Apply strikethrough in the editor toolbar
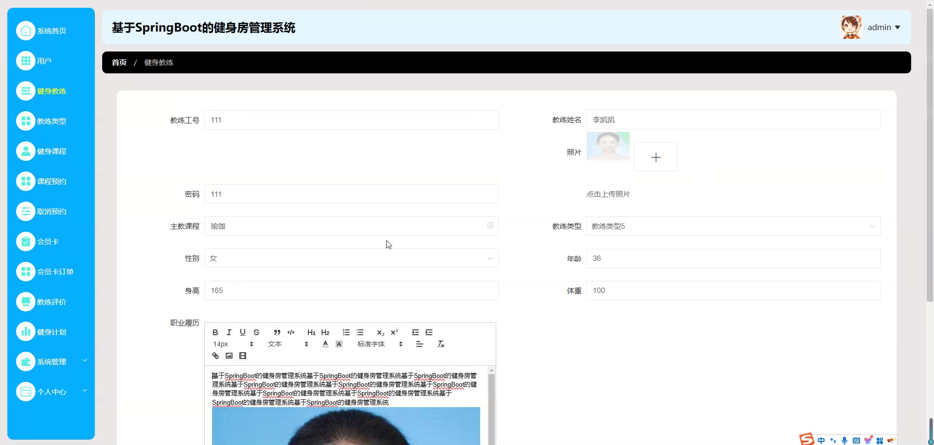Screen dimensions: 934x445 (x=256, y=332)
